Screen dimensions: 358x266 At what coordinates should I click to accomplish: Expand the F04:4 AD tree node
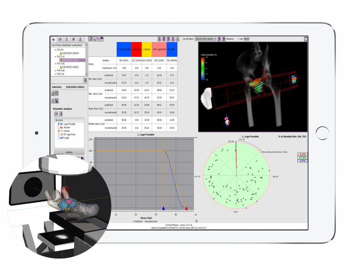55,70
